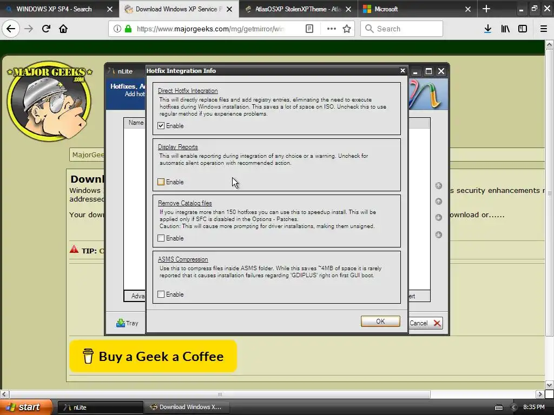Click the horizontal scrollbar thumb
The width and height of the screenshot is (554, 415).
(x=220, y=394)
